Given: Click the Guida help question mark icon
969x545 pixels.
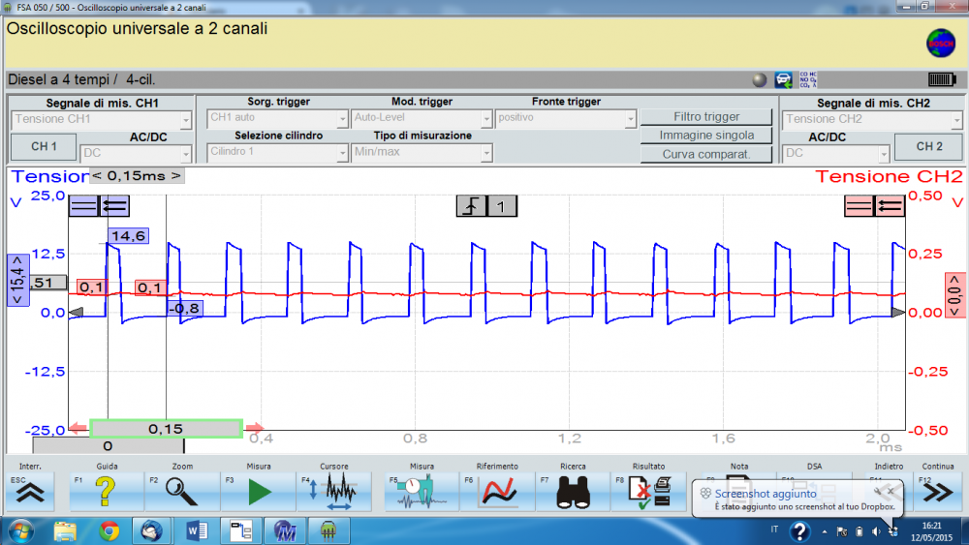Looking at the screenshot, I should tap(107, 491).
